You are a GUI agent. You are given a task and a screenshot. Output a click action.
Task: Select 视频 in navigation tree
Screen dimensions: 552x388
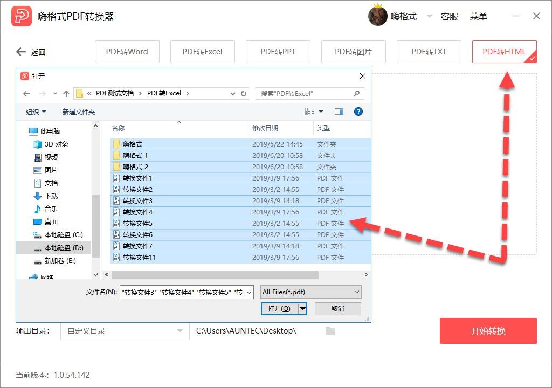tap(46, 157)
